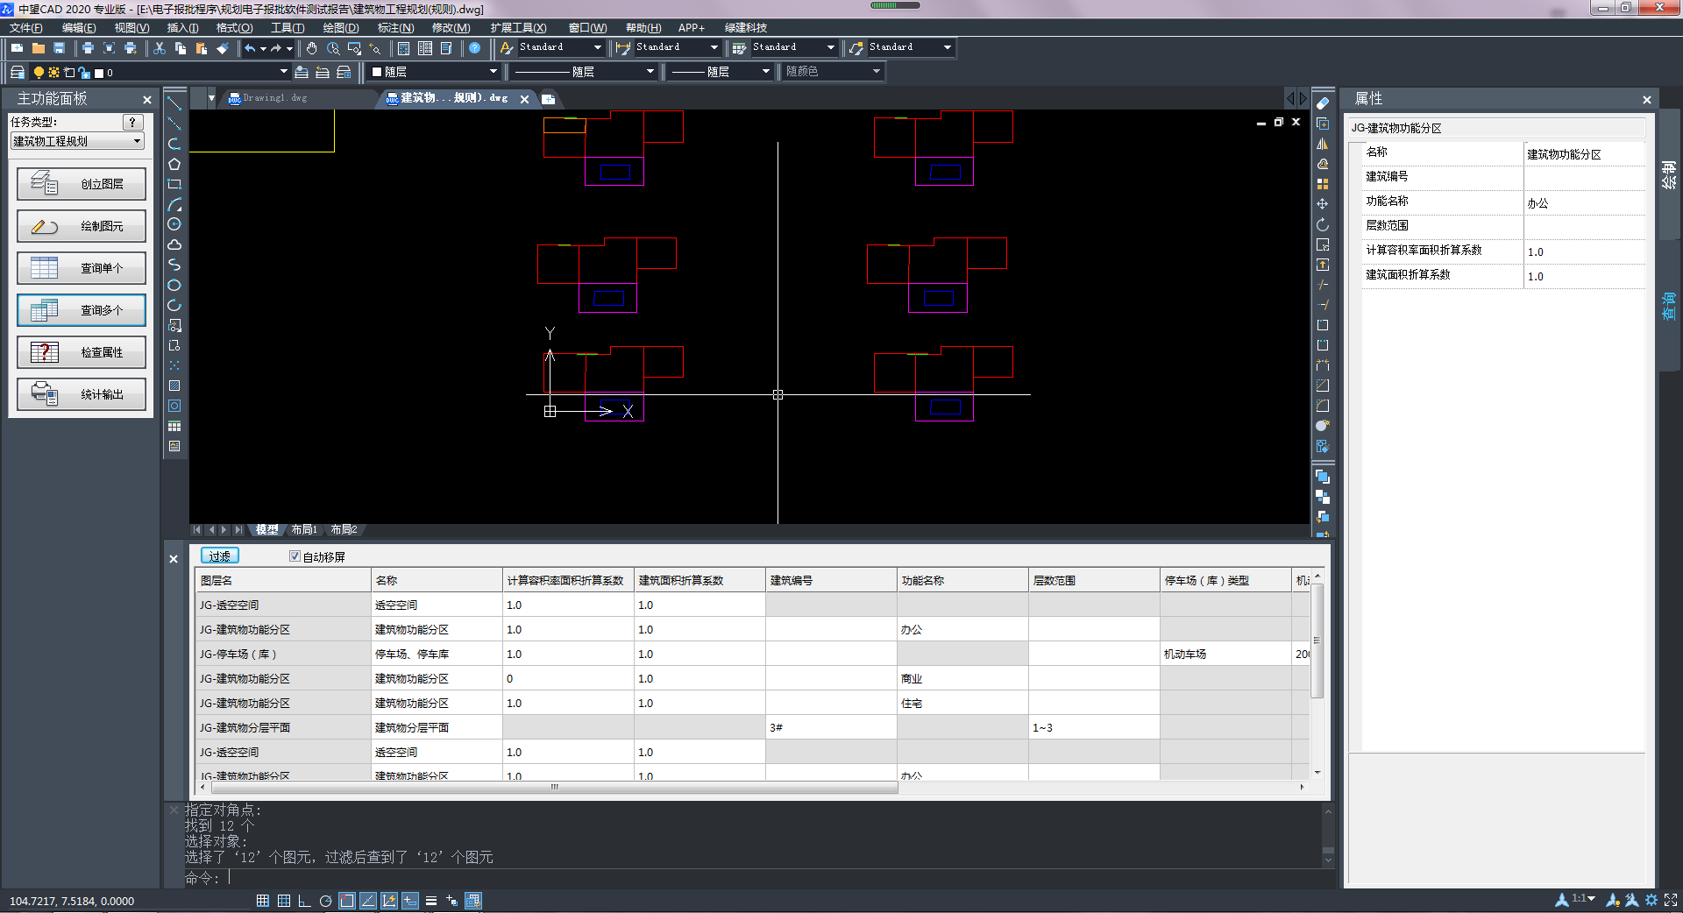Click the 统计输出 button
The width and height of the screenshot is (1683, 913).
(x=82, y=394)
